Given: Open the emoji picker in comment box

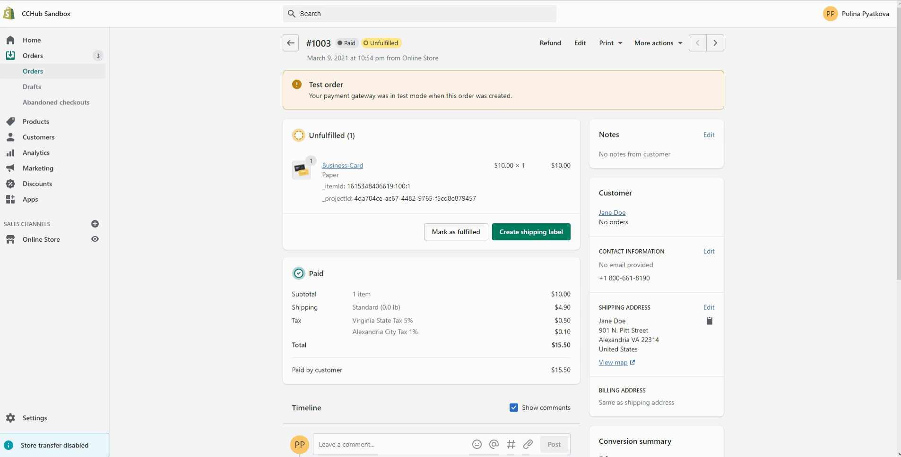Looking at the screenshot, I should (x=477, y=444).
